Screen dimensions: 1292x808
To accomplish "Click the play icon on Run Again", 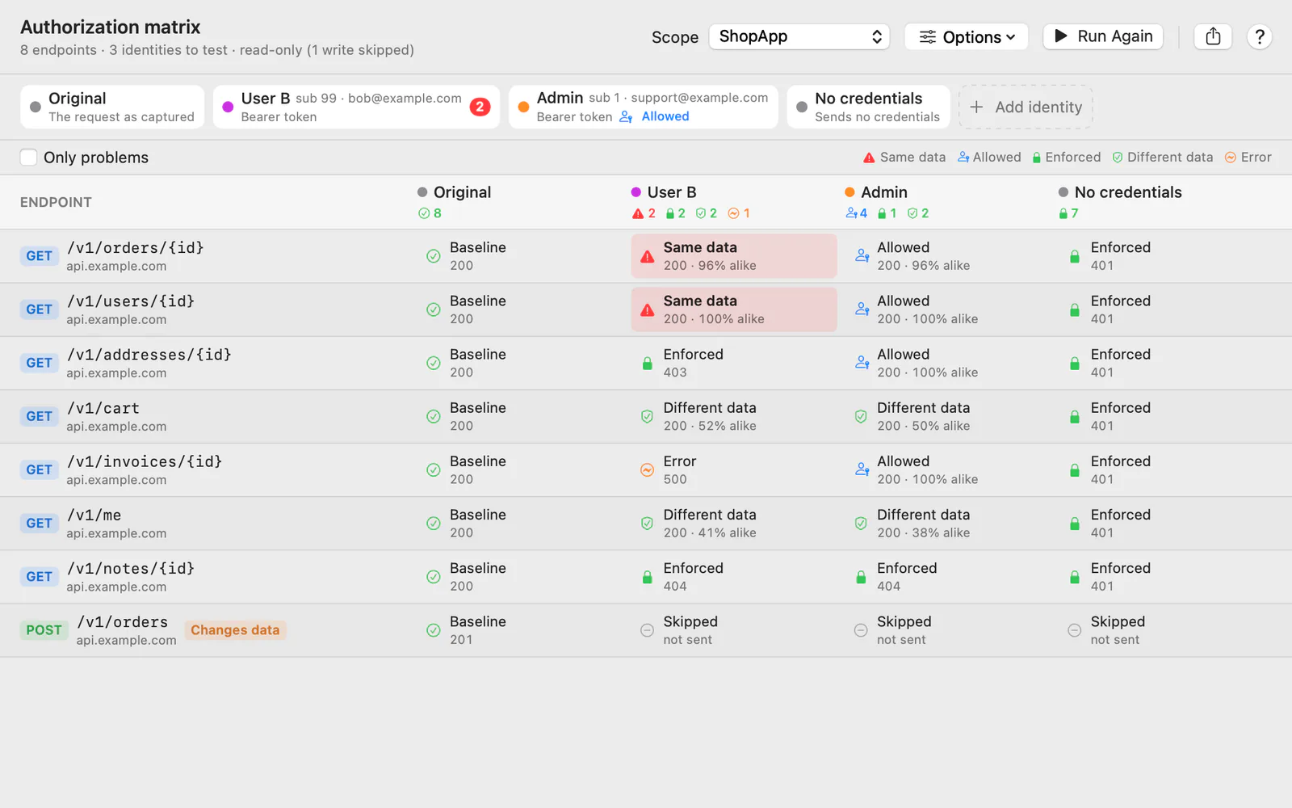I will click(1061, 36).
